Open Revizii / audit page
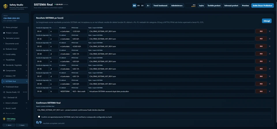The height and width of the screenshot is (129, 277). coord(15,108)
